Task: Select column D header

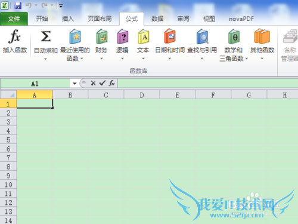Action: tap(142, 95)
